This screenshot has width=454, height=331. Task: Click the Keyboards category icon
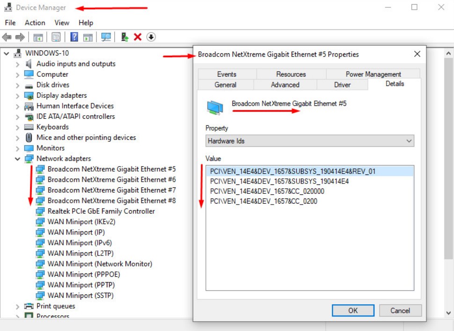pyautogui.click(x=29, y=127)
